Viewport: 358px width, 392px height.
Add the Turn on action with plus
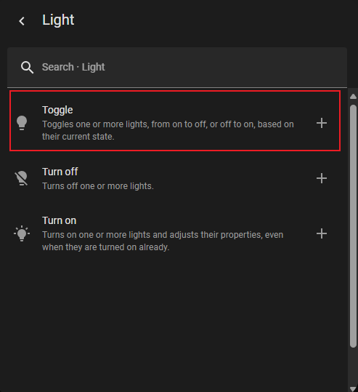point(322,233)
